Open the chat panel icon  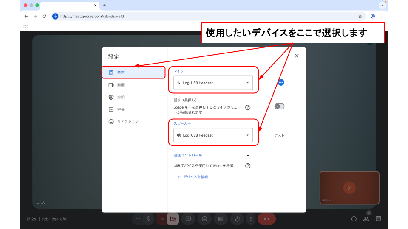pos(378,219)
